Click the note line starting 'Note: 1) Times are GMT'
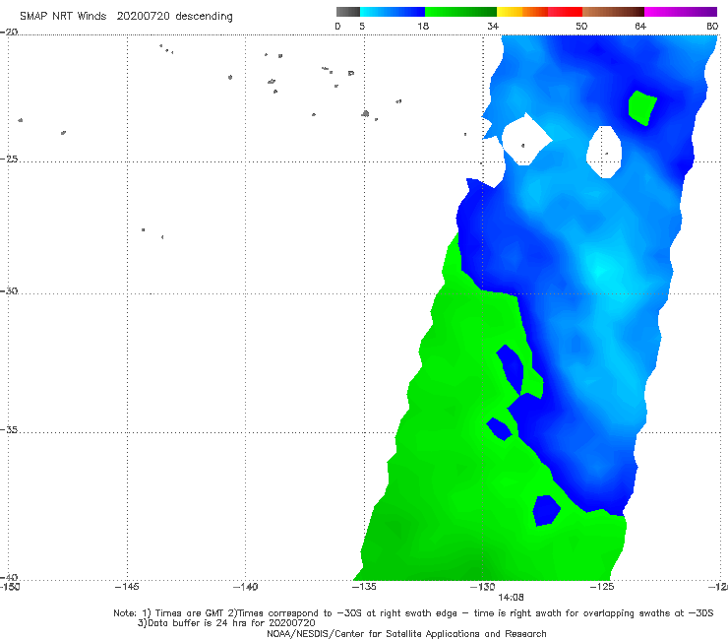Image resolution: width=728 pixels, height=640 pixels. (x=413, y=613)
